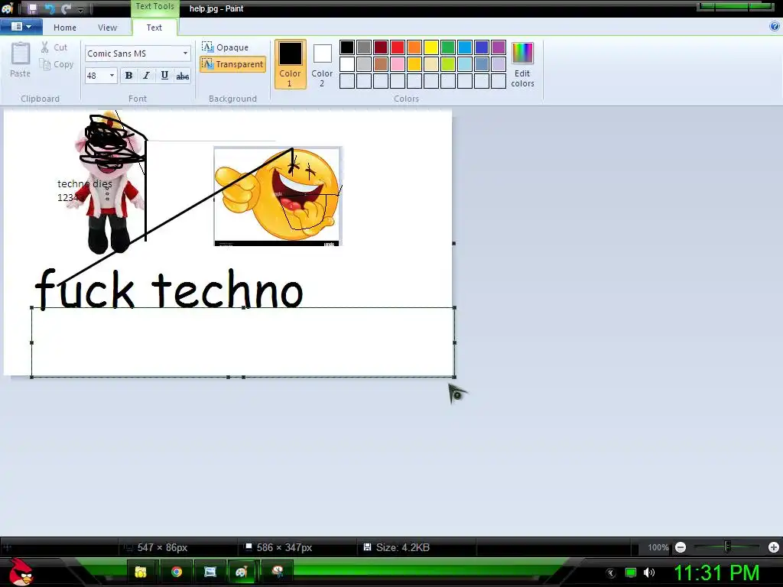Click the picture window taskbar icon
Image resolution: width=783 pixels, height=587 pixels.
click(210, 572)
